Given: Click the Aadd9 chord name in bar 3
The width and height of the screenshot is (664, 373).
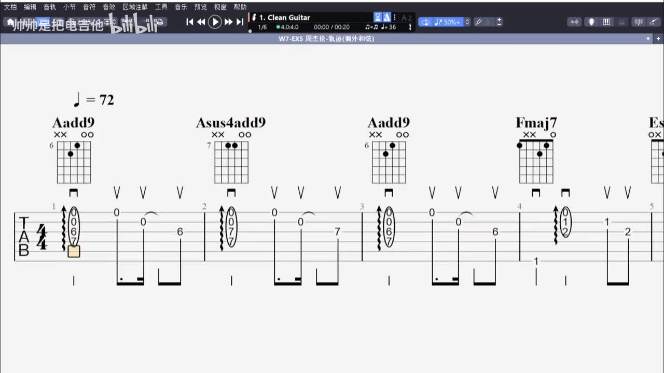Looking at the screenshot, I should click(x=389, y=123).
